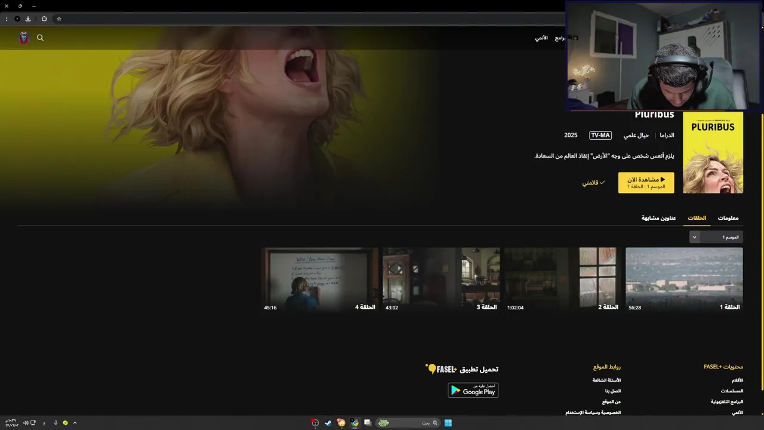Open the OBS icon in the taskbar
Viewport: 764px width, 430px height.
[315, 423]
